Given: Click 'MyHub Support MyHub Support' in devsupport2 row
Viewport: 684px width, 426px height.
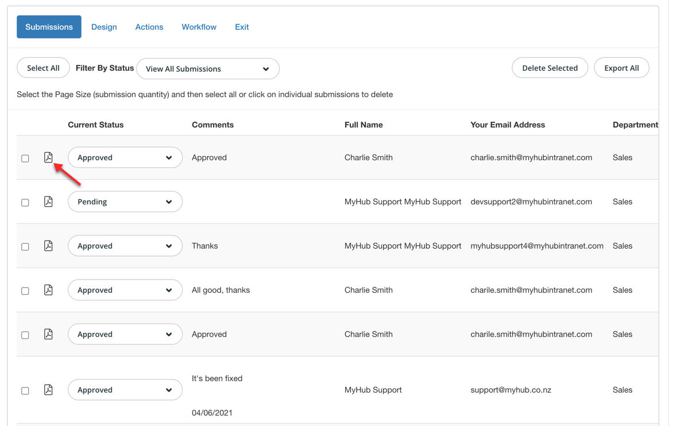Looking at the screenshot, I should click(403, 202).
